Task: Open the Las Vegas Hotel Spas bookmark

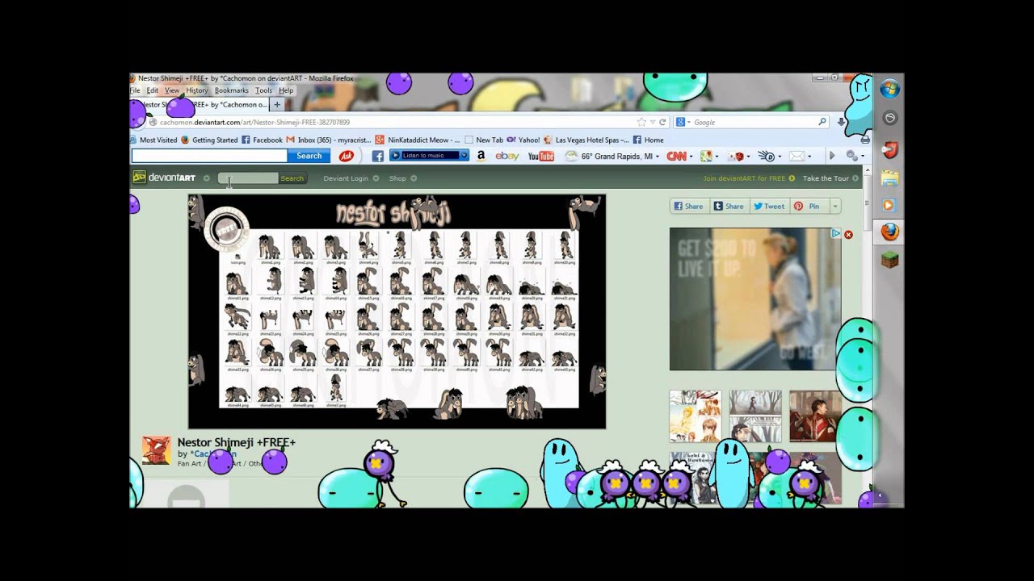Action: click(586, 140)
